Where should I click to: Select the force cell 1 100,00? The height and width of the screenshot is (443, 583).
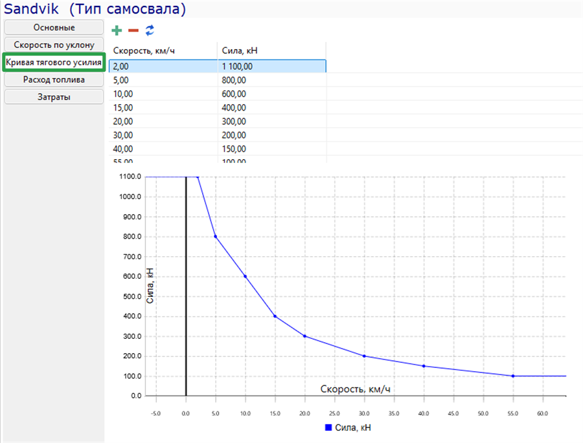(272, 66)
